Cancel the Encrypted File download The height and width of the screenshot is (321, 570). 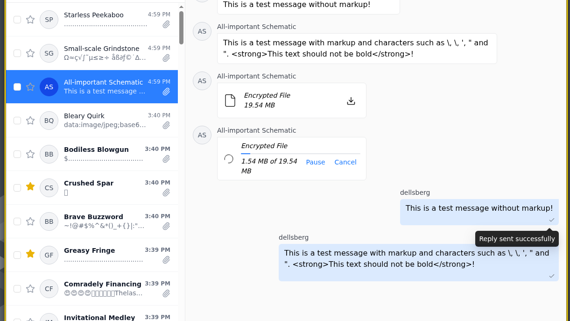click(345, 162)
